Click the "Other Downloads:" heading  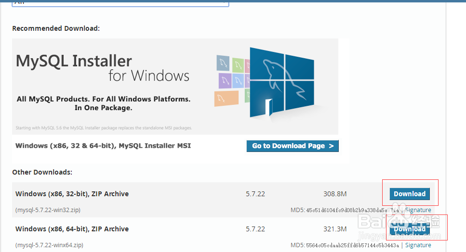point(42,172)
